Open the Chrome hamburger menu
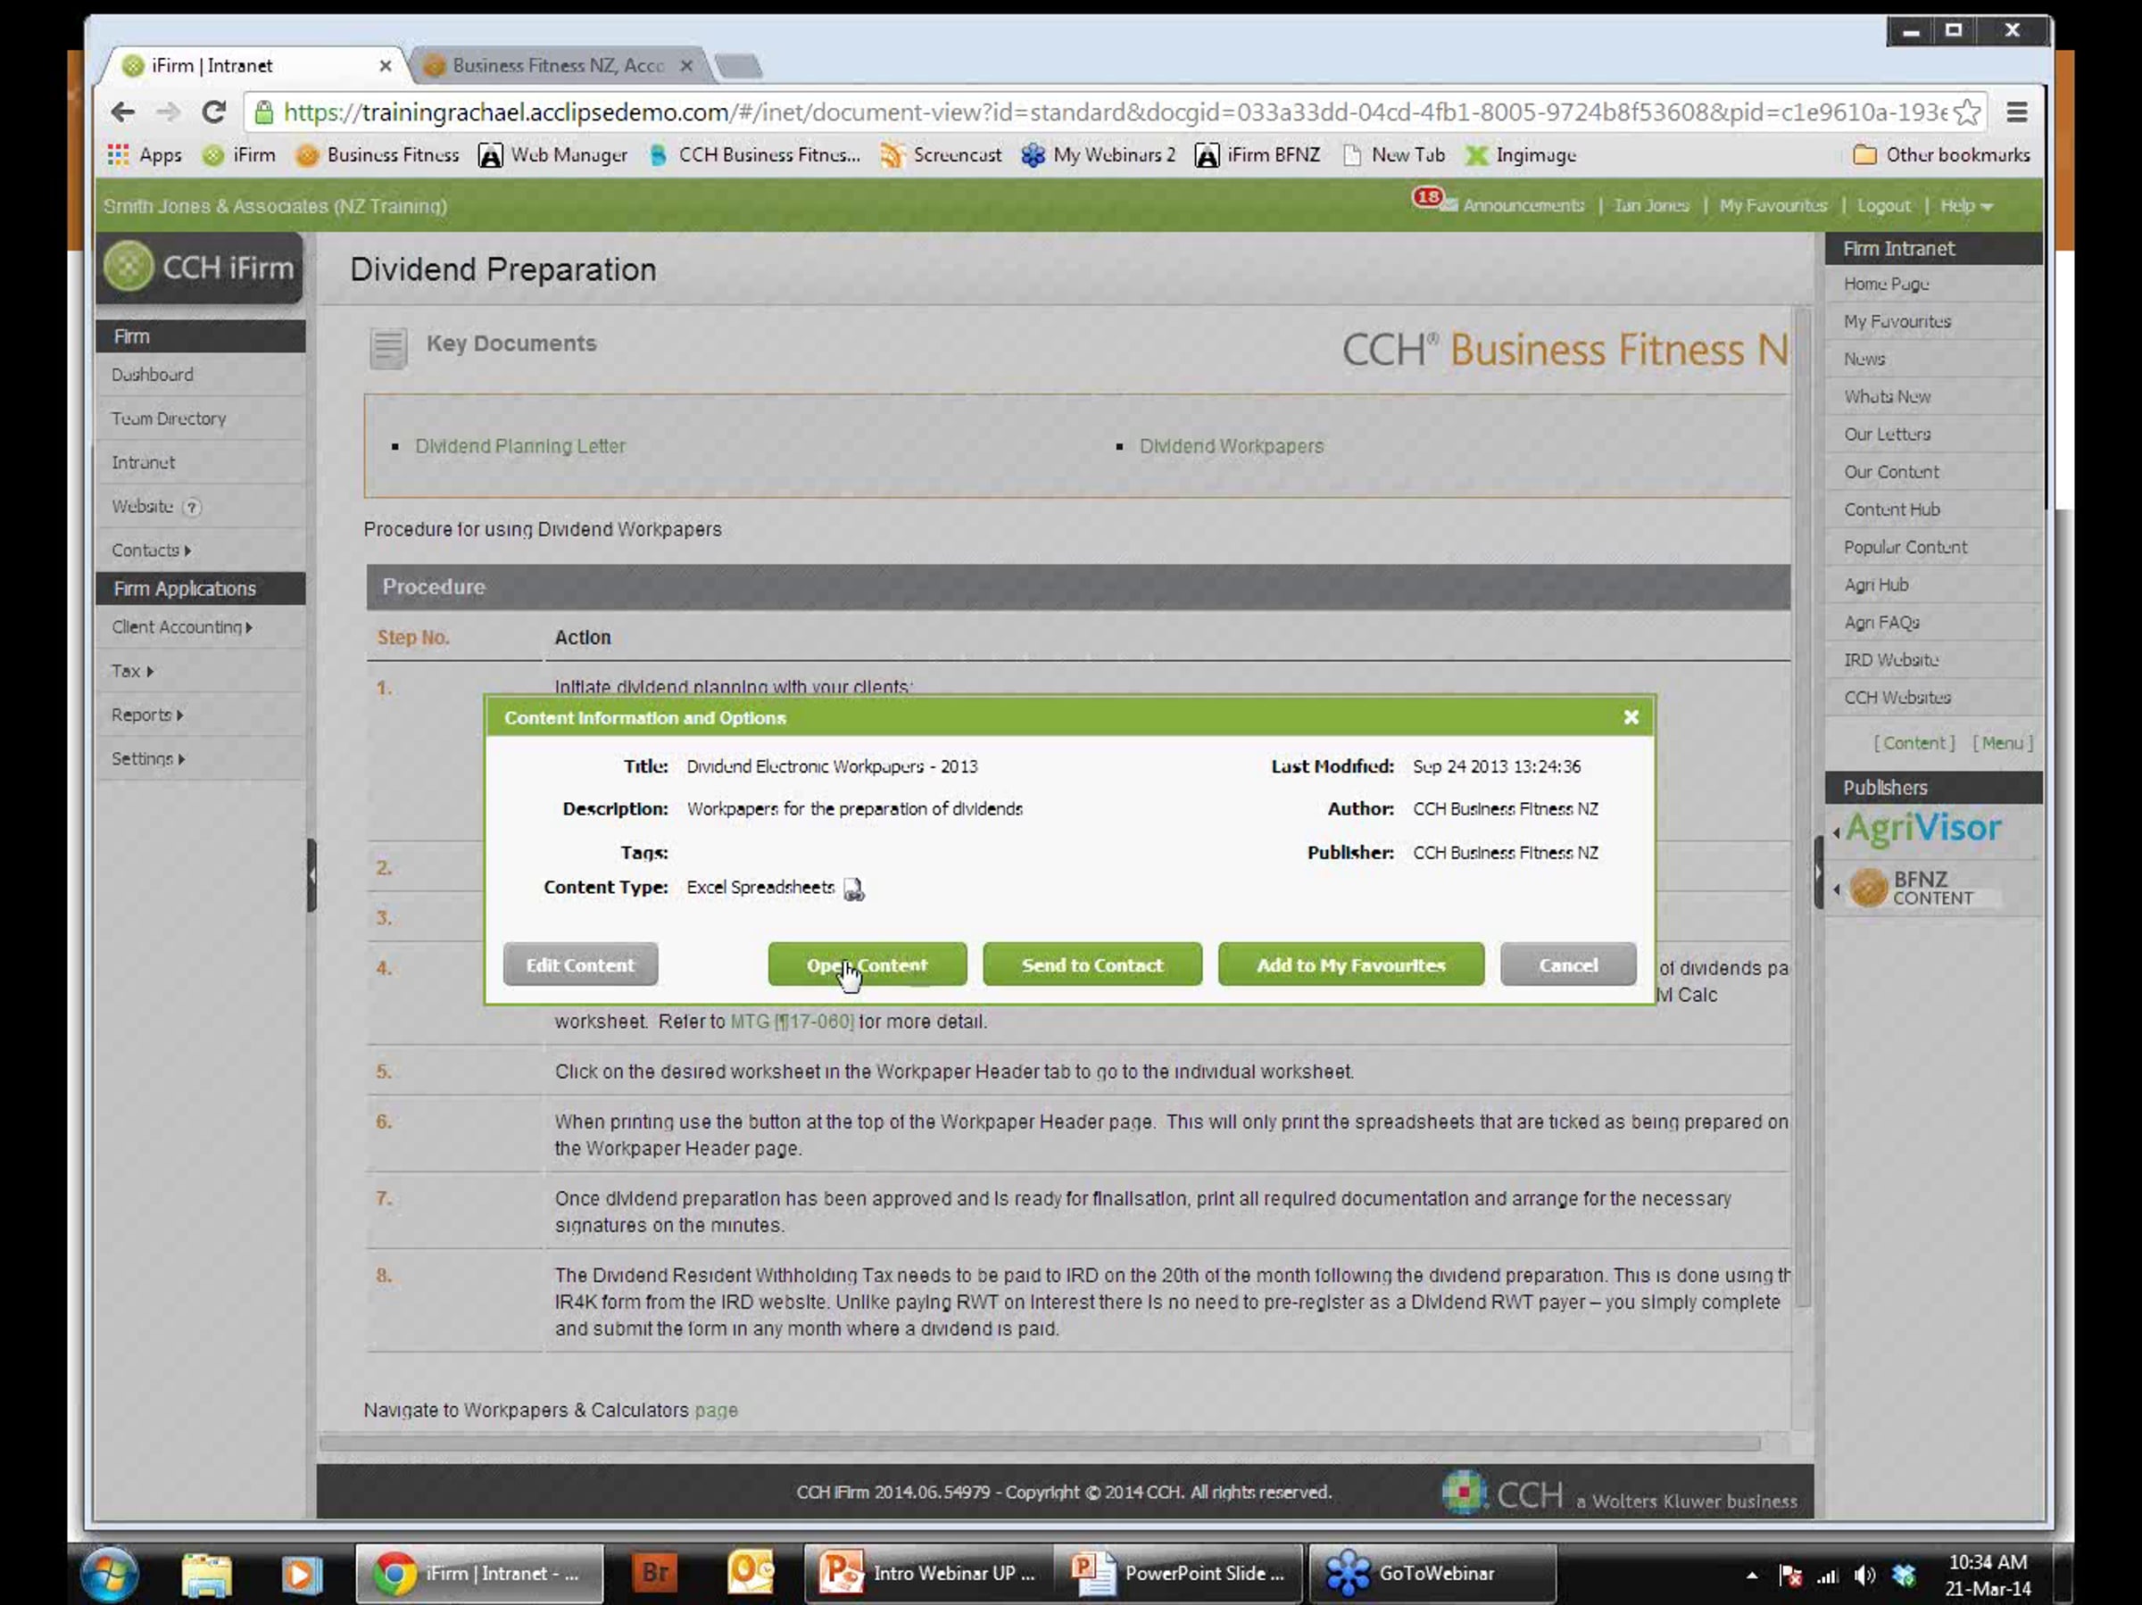The height and width of the screenshot is (1605, 2142). (2016, 112)
